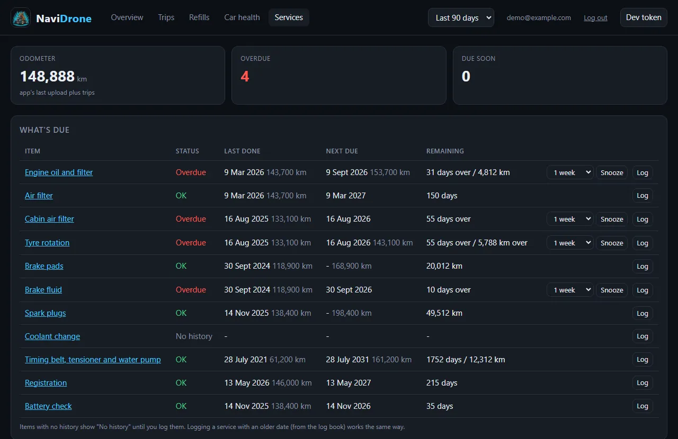The image size is (678, 439).
Task: Snooze the Cabin air filter reminder
Action: (612, 219)
